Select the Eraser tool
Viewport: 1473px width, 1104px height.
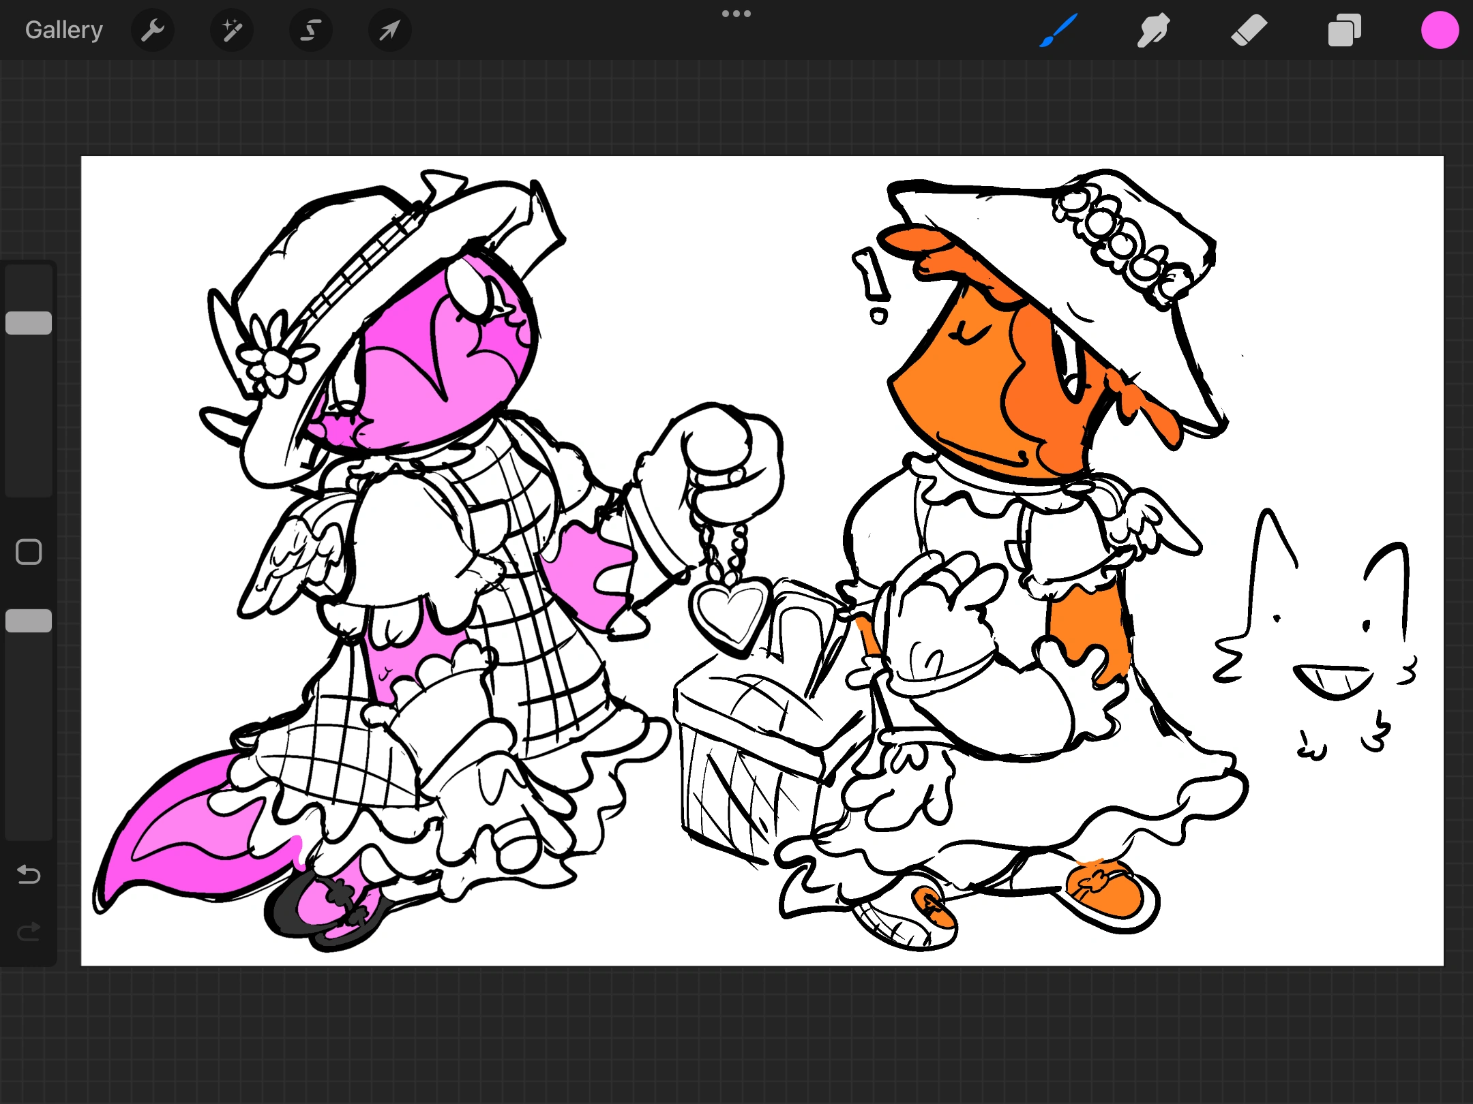(x=1249, y=30)
